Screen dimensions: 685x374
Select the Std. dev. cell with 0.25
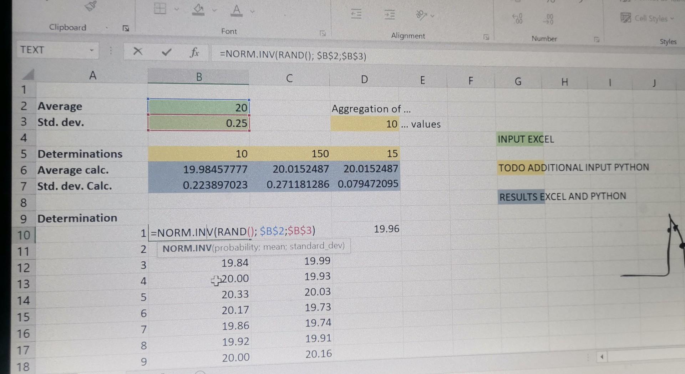click(x=199, y=123)
